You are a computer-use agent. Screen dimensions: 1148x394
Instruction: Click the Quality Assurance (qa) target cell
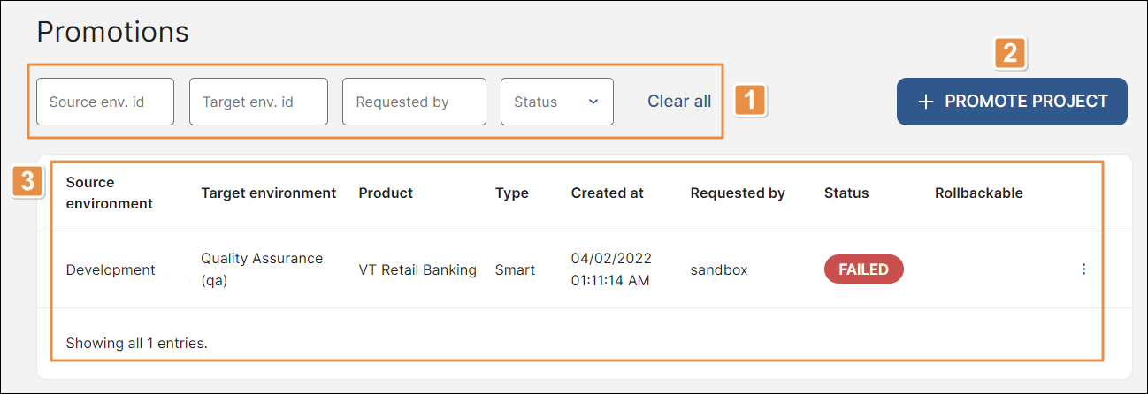pos(262,269)
